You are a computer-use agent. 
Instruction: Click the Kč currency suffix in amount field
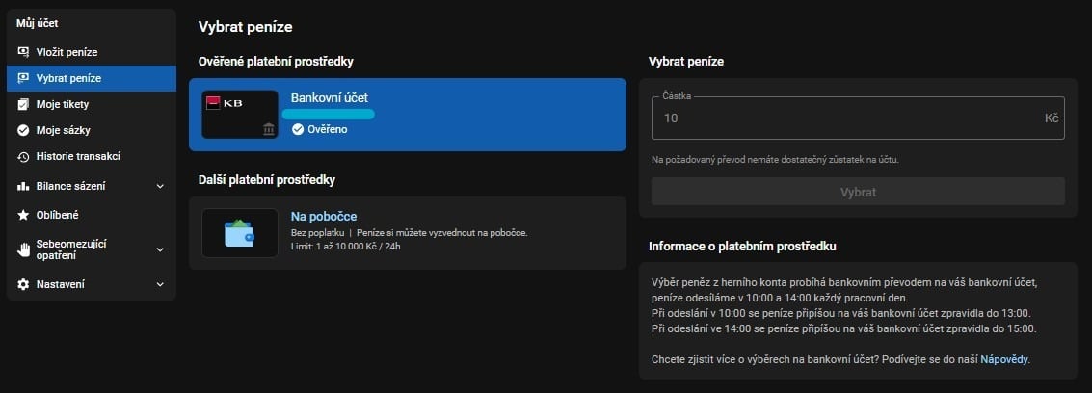coord(1051,118)
